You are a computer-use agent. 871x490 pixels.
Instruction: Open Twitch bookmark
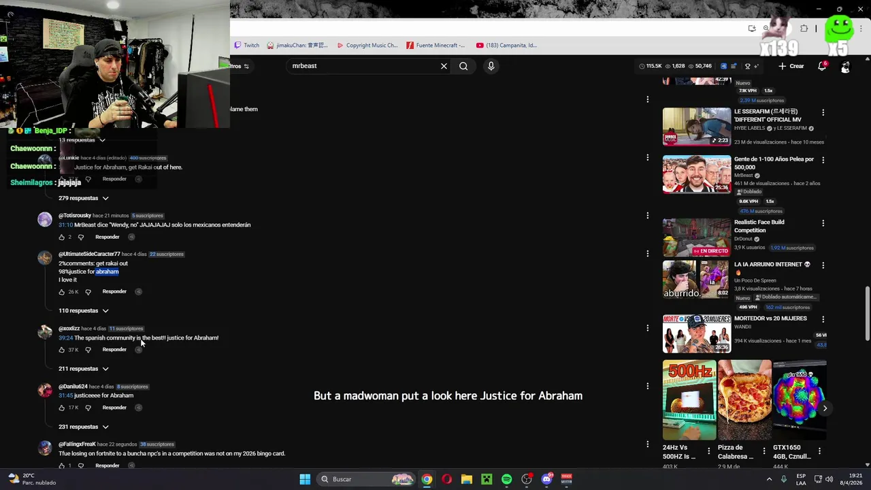[246, 46]
